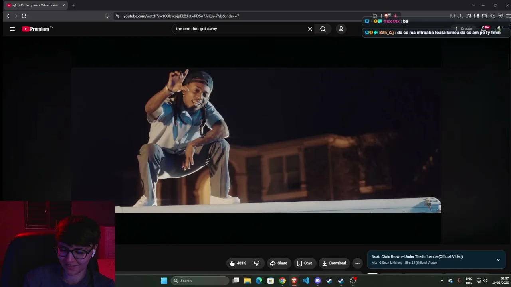Start voice search with the microphone icon
511x287 pixels.
tap(341, 29)
